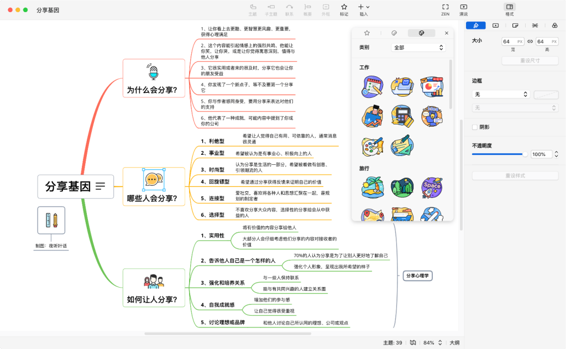Enter ZEN mode from the toolbar

coord(445,9)
